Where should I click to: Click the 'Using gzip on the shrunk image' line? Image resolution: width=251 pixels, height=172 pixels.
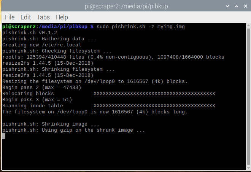[x=73, y=130]
